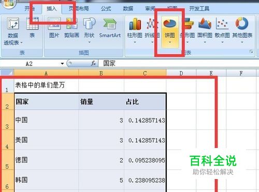Screen dimensions: 259x192
Task: Click the Name Box showing A2
Action: (30, 64)
